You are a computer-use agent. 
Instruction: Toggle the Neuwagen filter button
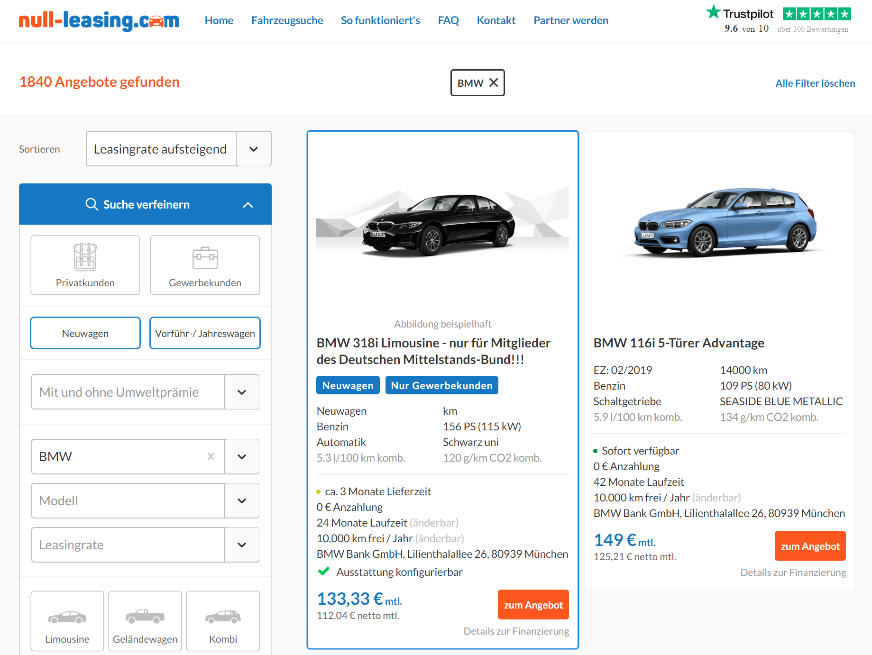pos(85,333)
